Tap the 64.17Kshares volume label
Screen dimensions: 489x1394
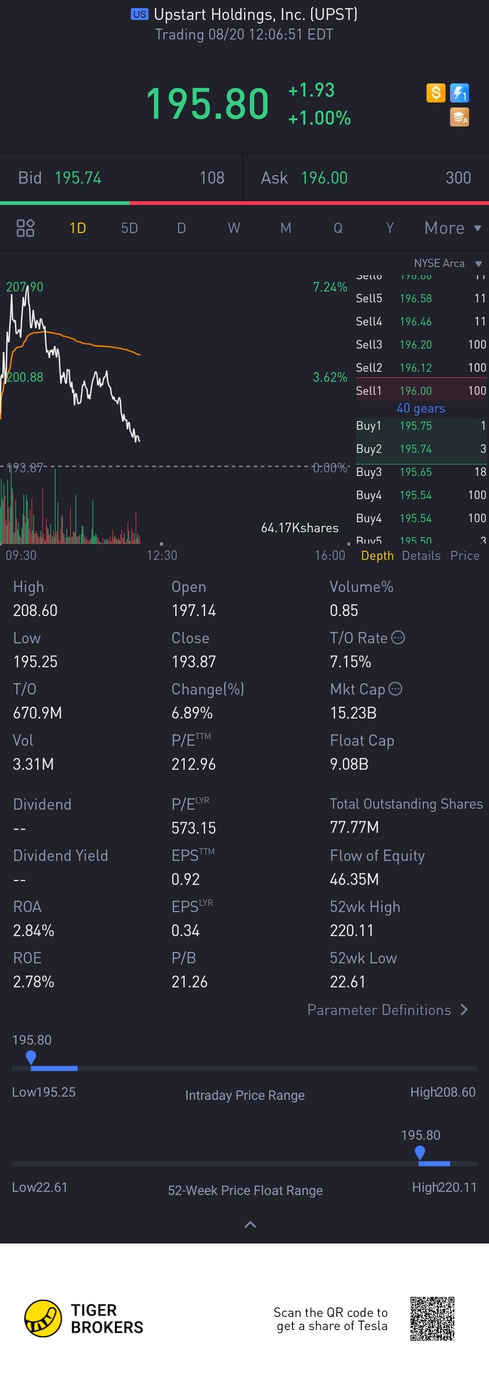click(299, 528)
